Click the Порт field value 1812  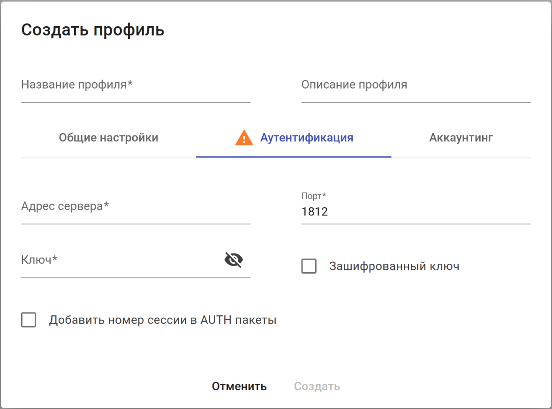315,212
